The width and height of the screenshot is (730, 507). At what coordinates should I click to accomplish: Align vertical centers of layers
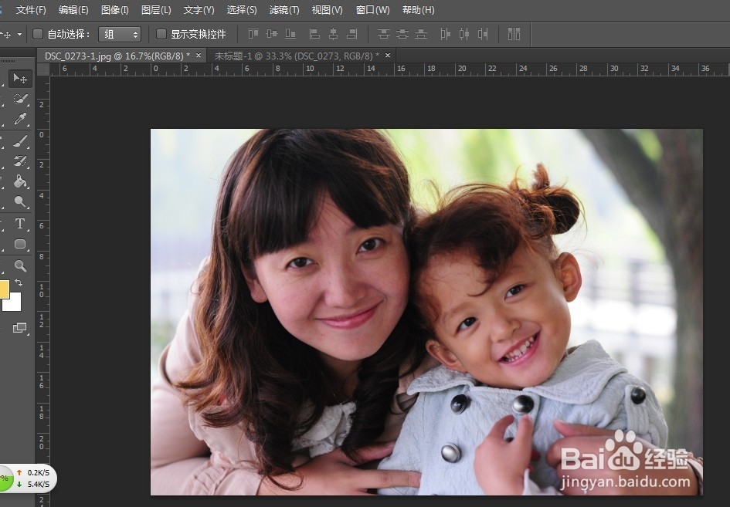click(272, 34)
